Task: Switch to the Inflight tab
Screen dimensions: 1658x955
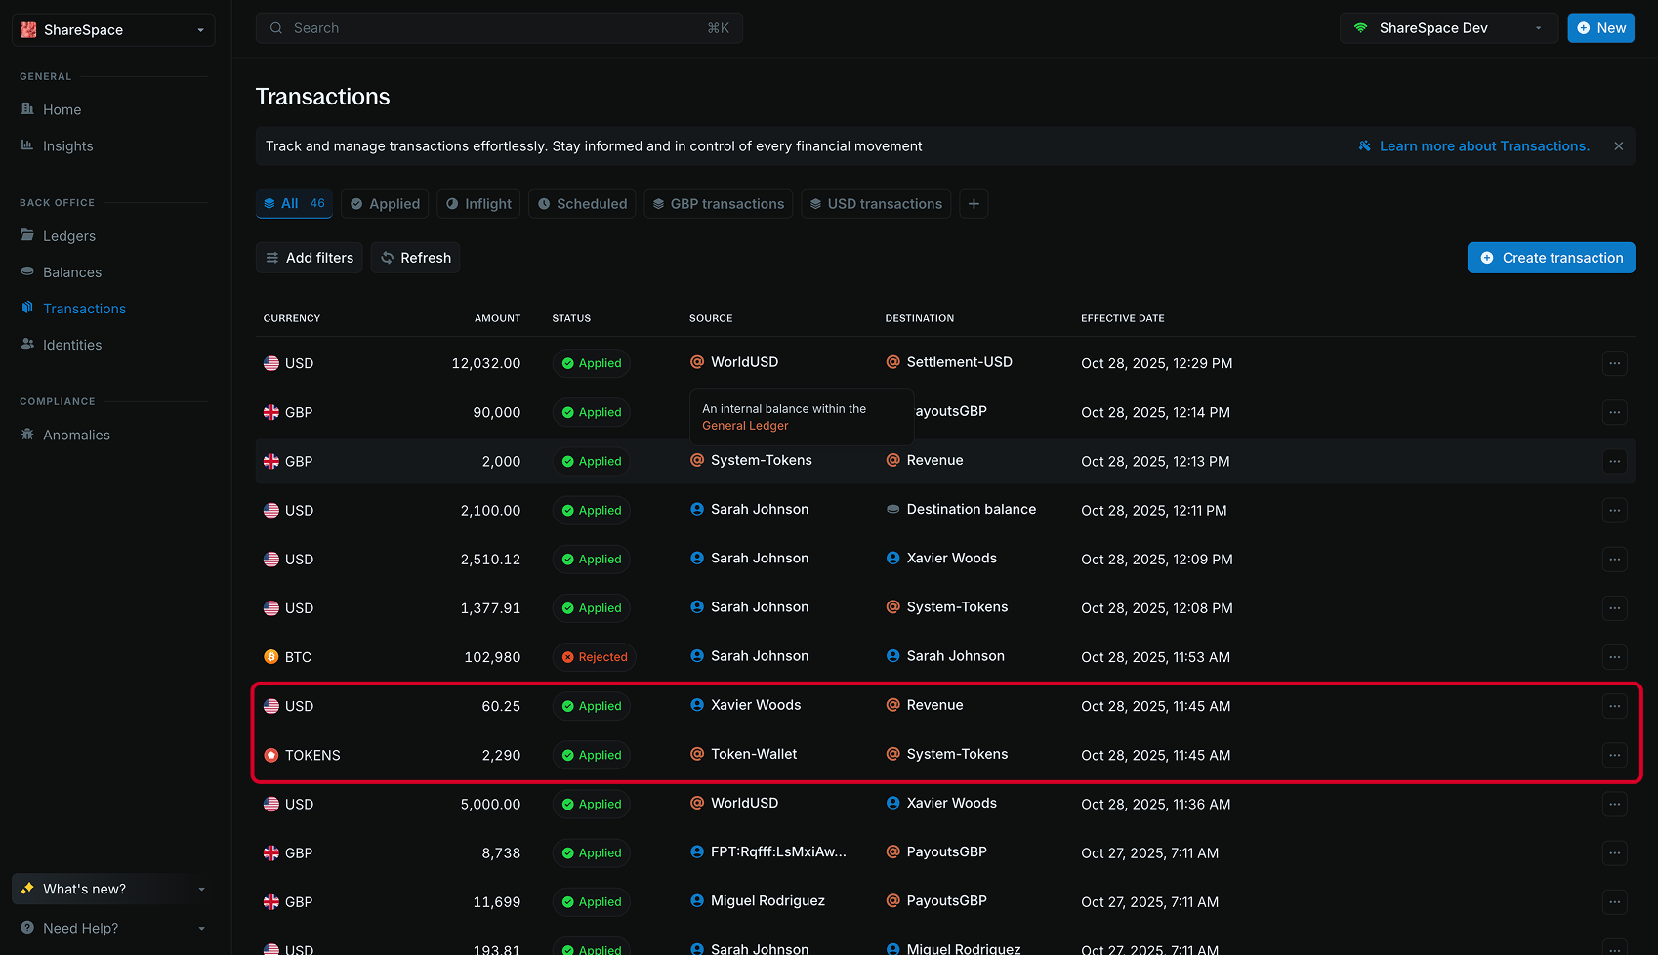Action: pos(478,203)
